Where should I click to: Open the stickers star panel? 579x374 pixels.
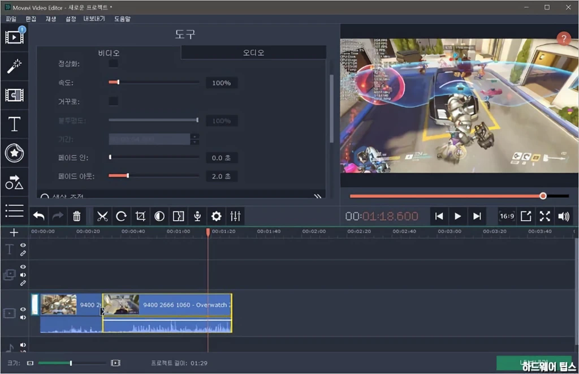[x=14, y=153]
